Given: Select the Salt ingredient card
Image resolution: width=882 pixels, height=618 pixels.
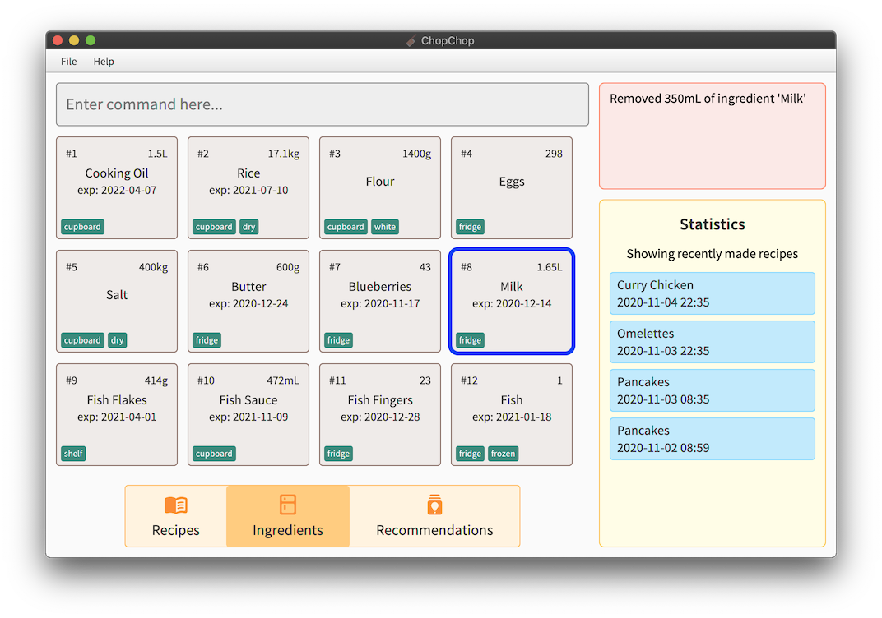Looking at the screenshot, I should pyautogui.click(x=117, y=301).
